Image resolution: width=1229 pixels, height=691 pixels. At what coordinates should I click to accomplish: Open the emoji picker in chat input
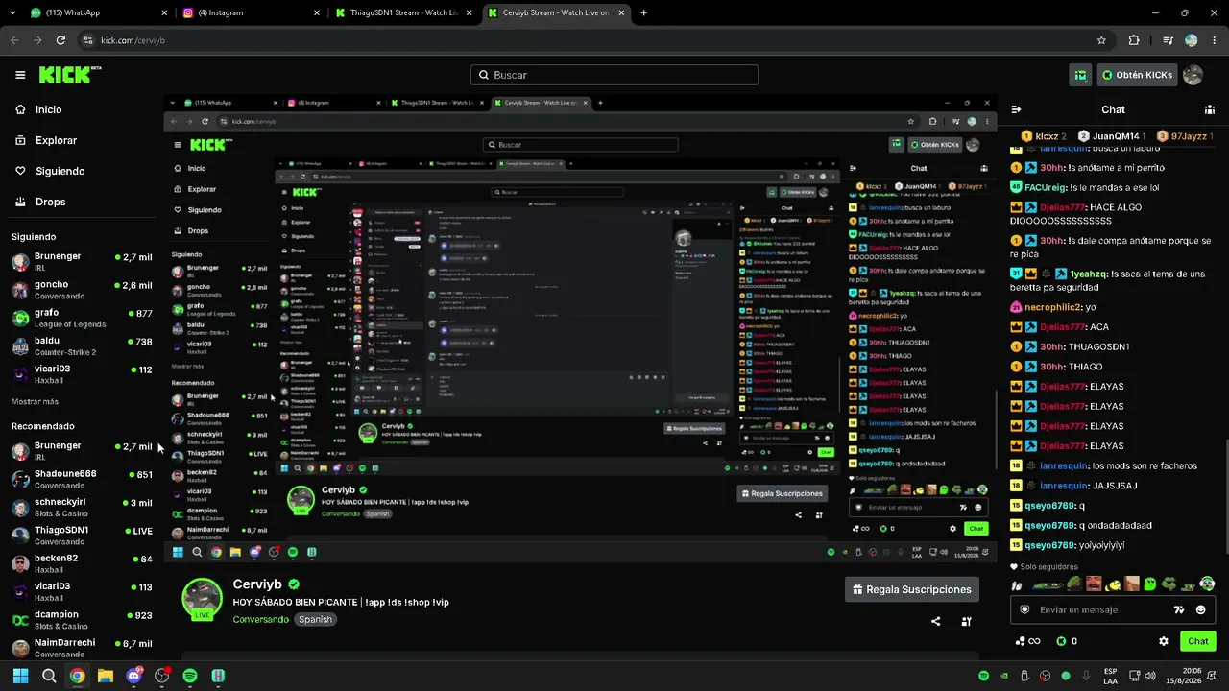[1201, 609]
